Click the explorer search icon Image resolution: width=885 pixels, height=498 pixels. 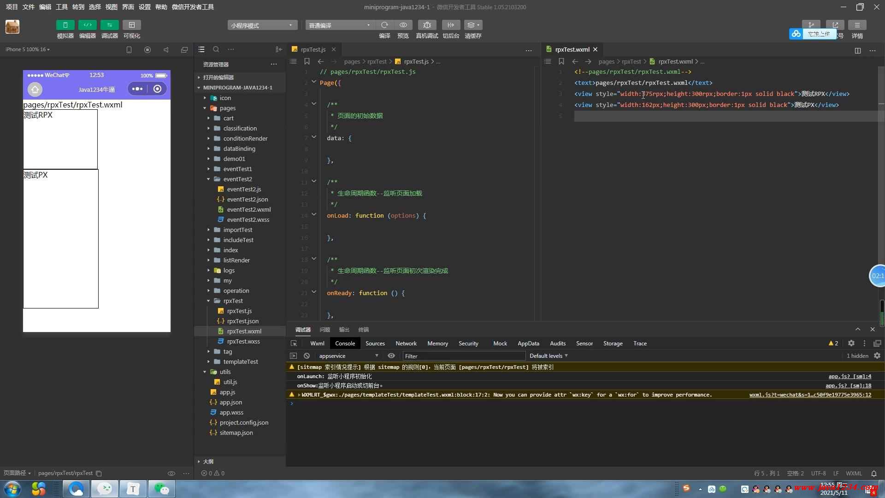(216, 49)
